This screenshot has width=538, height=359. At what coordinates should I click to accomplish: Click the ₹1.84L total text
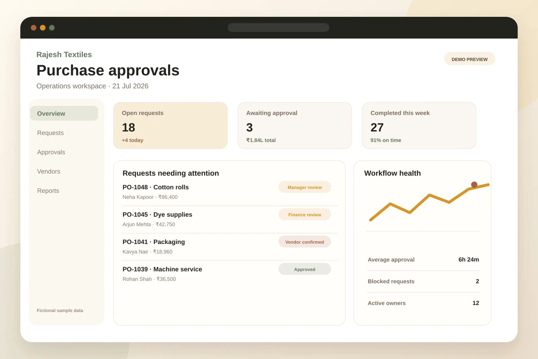(261, 140)
